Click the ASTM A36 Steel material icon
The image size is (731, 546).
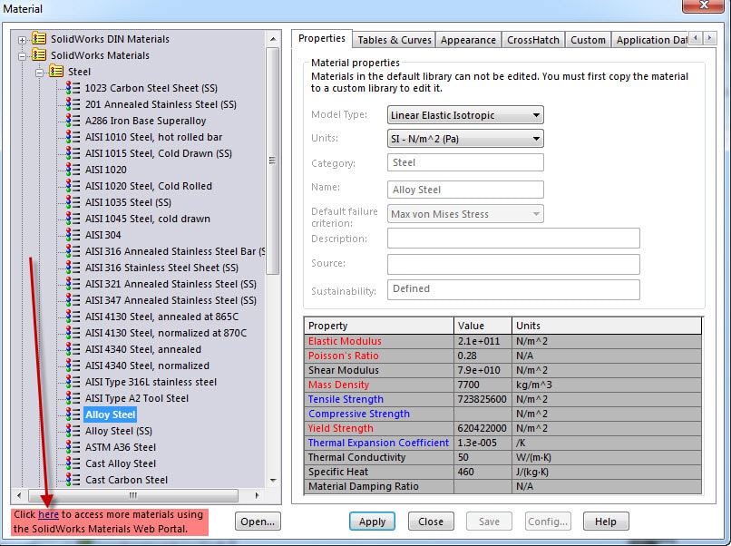coord(73,446)
